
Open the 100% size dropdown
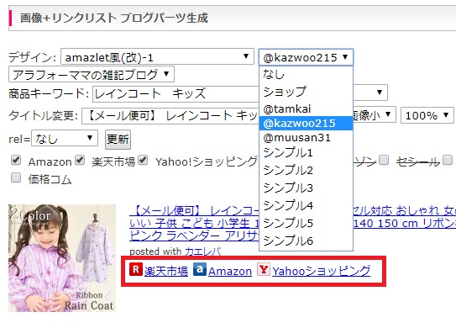(x=427, y=115)
